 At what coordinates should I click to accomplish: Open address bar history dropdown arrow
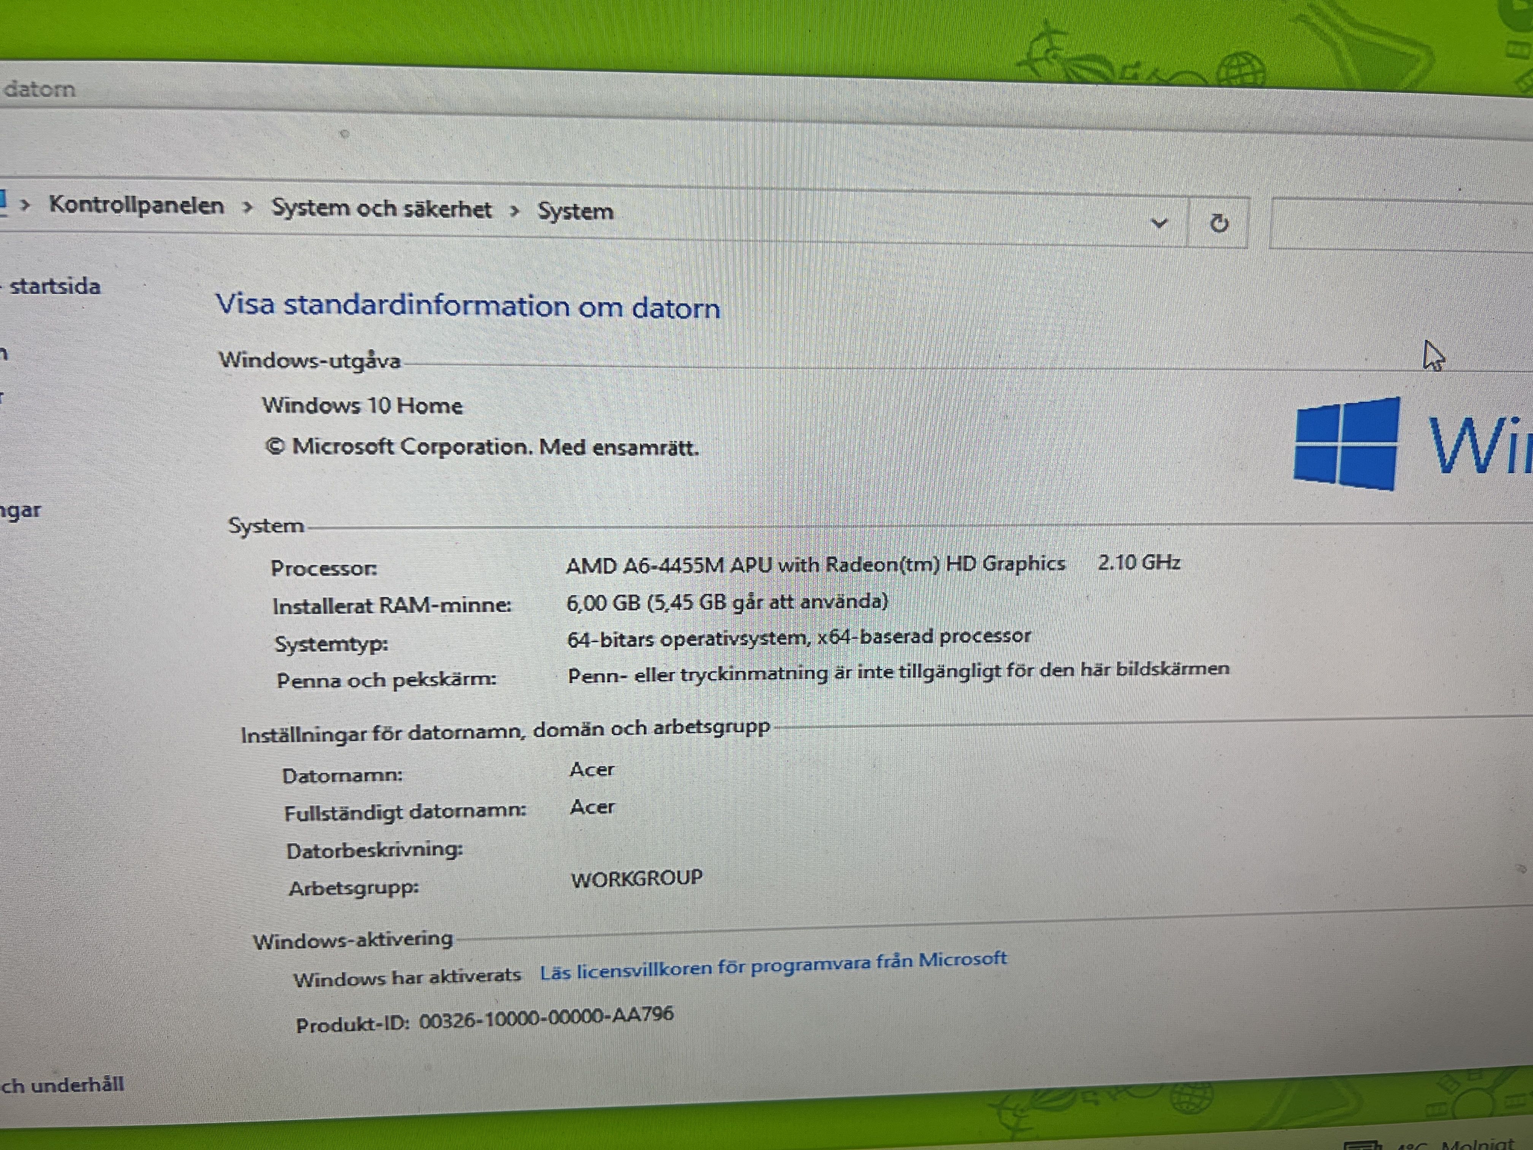click(1159, 223)
